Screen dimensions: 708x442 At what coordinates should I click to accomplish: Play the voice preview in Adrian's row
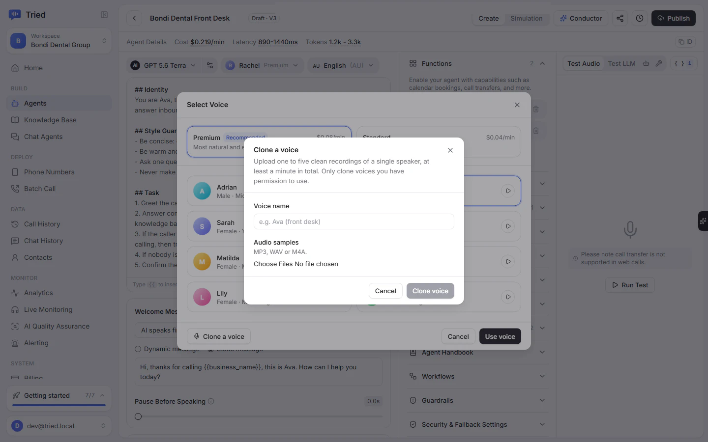pyautogui.click(x=508, y=191)
